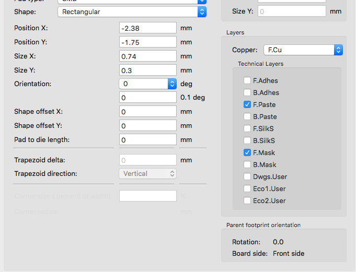Enable the B.Paste layer checkbox

tap(247, 116)
